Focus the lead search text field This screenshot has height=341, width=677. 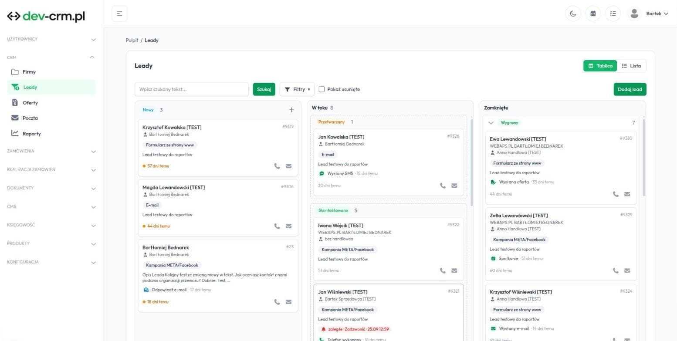[192, 89]
